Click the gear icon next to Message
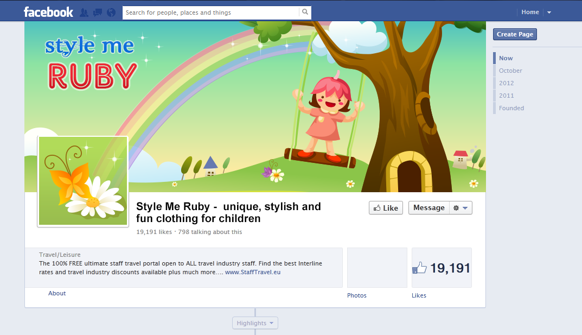Viewport: 582px width, 335px height. click(456, 208)
